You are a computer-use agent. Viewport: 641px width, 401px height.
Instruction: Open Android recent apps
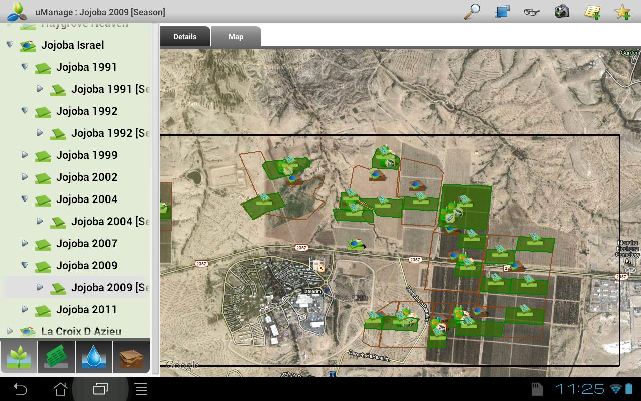pos(100,389)
